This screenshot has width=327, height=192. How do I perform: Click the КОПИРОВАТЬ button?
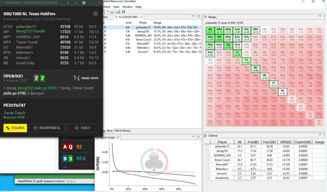point(47,128)
